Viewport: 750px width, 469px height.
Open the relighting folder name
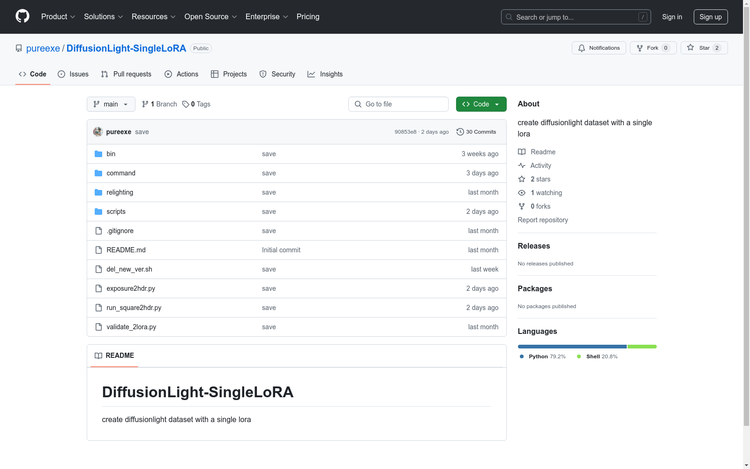120,192
